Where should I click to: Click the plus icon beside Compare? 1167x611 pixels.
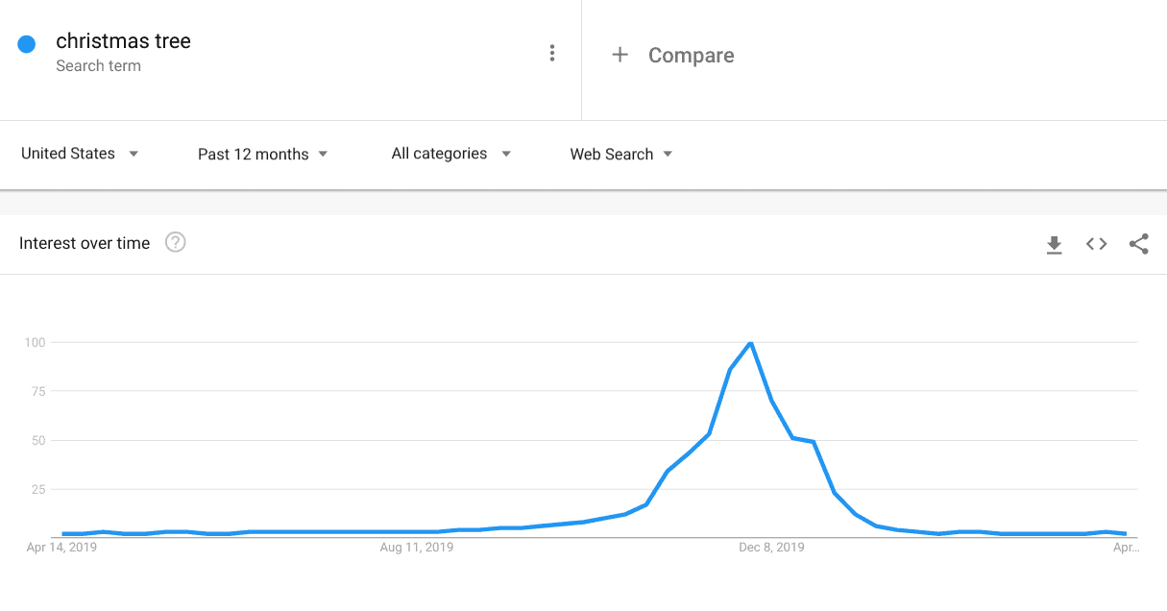click(620, 55)
